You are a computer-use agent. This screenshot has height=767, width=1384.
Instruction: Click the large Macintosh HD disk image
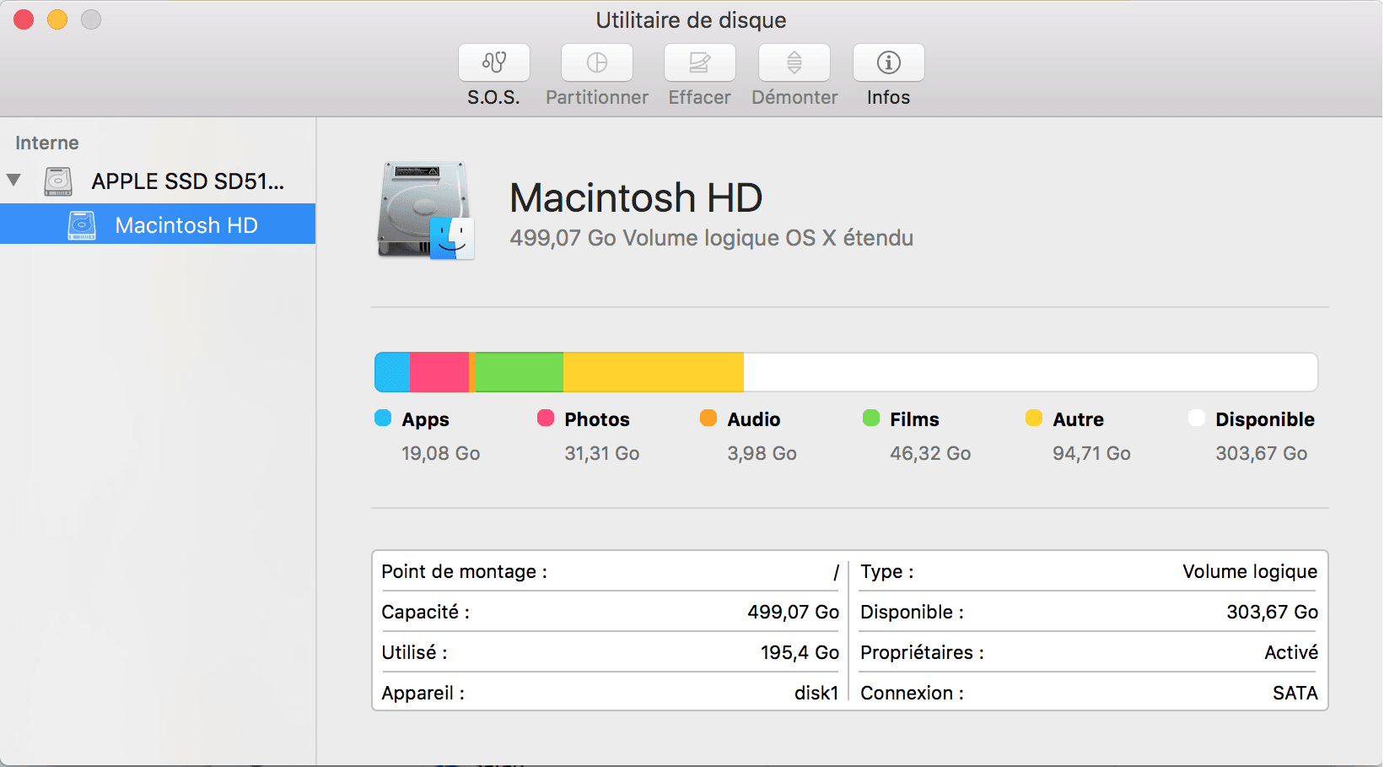pos(426,210)
